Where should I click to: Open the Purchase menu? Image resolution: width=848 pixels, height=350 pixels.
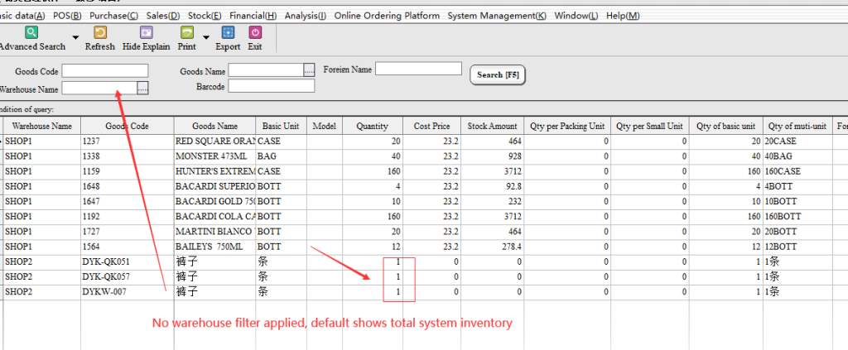point(114,16)
